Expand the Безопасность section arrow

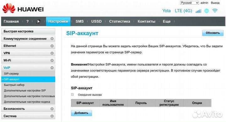click(52, 109)
